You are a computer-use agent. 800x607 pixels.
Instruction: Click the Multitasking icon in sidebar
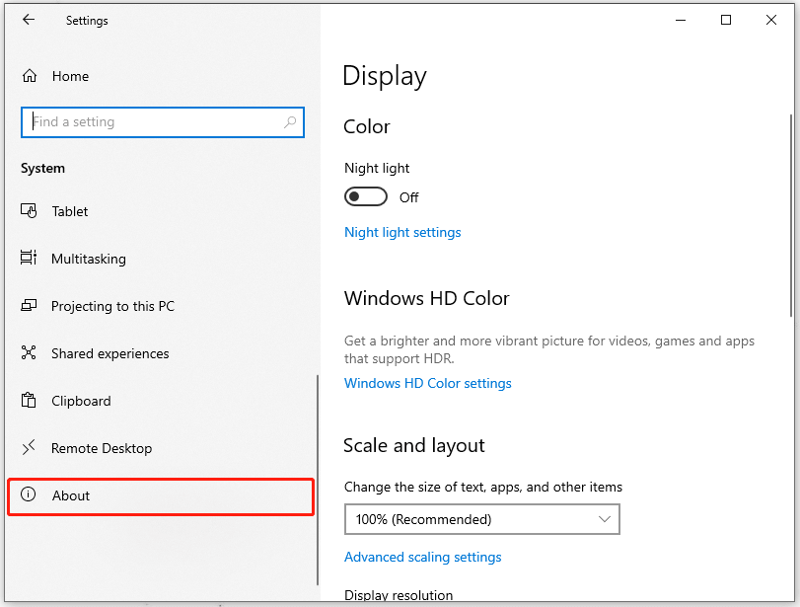coord(29,258)
